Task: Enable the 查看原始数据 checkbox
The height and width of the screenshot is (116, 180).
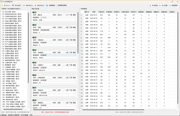Action: point(57,5)
